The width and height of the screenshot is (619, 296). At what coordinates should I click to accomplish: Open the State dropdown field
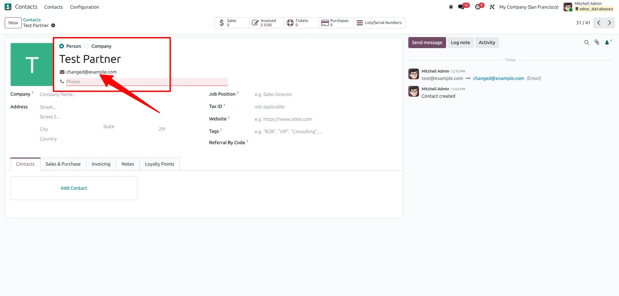click(x=129, y=126)
